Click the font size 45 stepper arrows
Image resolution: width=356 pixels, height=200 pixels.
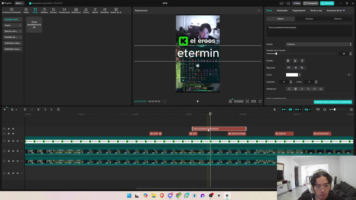(x=350, y=54)
